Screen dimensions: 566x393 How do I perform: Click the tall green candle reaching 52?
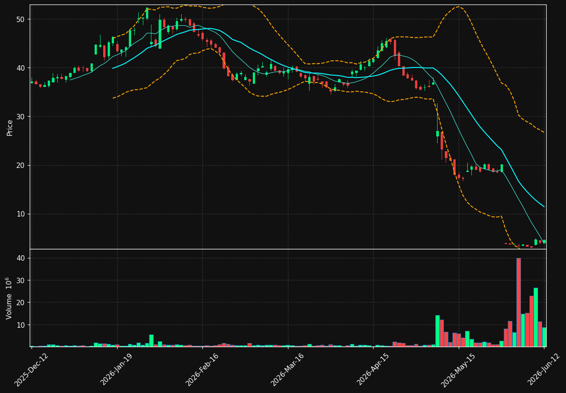(147, 13)
